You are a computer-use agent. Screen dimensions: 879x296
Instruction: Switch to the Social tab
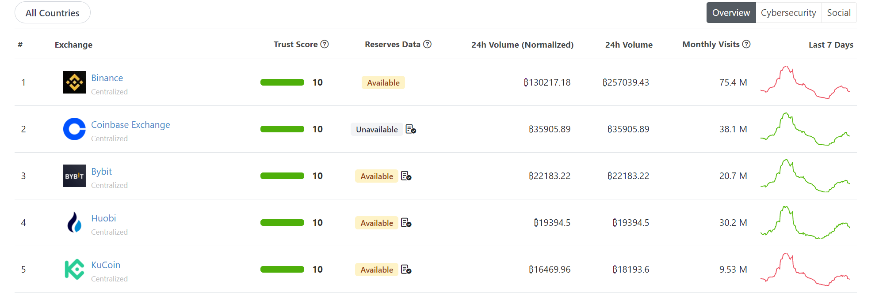839,13
